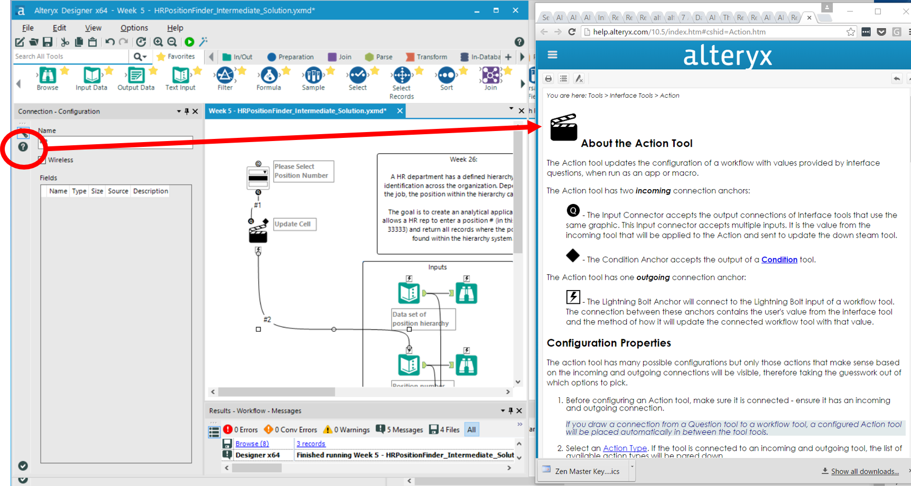Open the Edit menu

click(59, 27)
